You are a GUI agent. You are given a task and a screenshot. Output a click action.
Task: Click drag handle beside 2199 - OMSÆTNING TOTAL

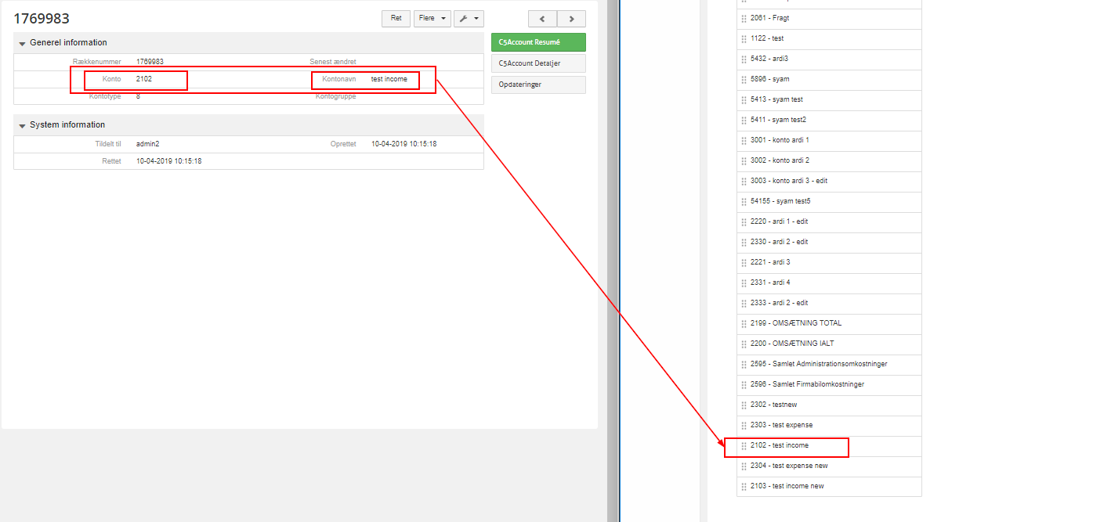[744, 324]
